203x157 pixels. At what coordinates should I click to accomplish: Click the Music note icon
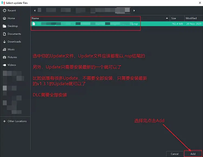[x=4, y=49]
